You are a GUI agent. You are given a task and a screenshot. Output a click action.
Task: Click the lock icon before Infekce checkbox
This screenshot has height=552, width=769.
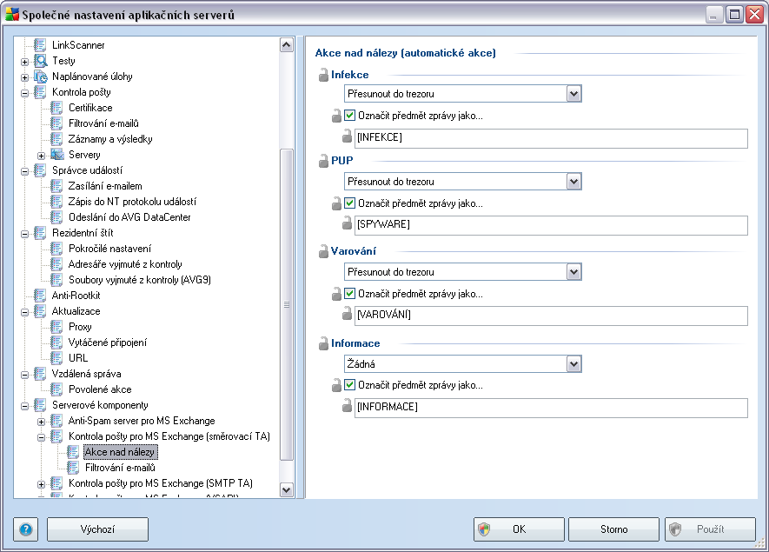pos(336,116)
